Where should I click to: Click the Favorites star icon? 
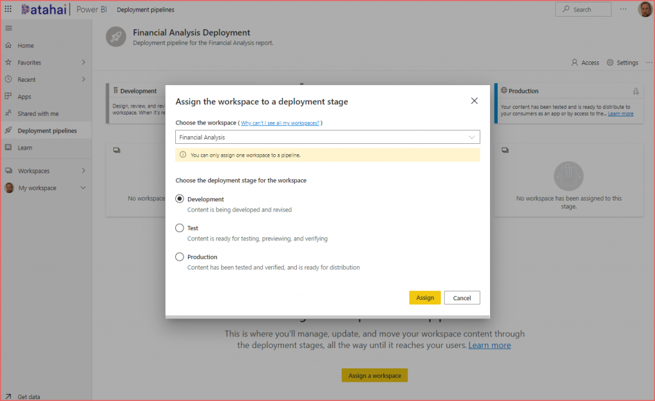[x=8, y=62]
